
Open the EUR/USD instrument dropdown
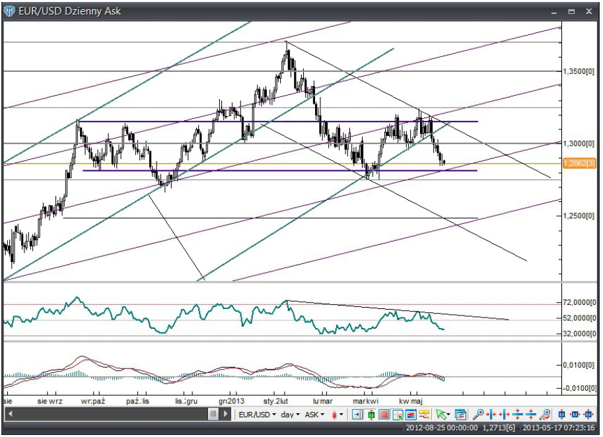pyautogui.click(x=257, y=415)
